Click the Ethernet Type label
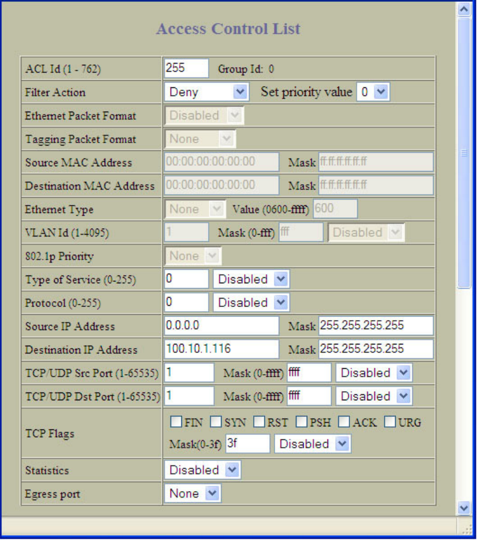Screen dimensions: 479x541 click(x=59, y=210)
